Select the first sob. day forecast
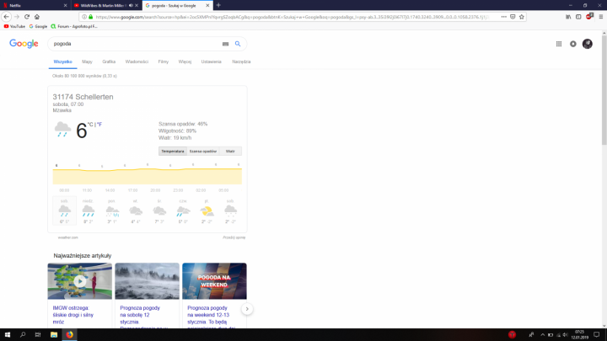The height and width of the screenshot is (341, 607). pos(64,210)
